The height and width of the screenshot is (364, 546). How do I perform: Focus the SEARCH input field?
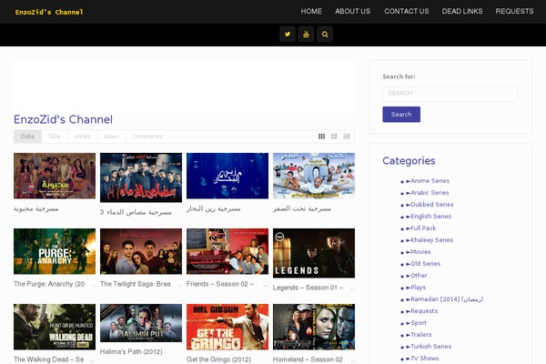[450, 94]
